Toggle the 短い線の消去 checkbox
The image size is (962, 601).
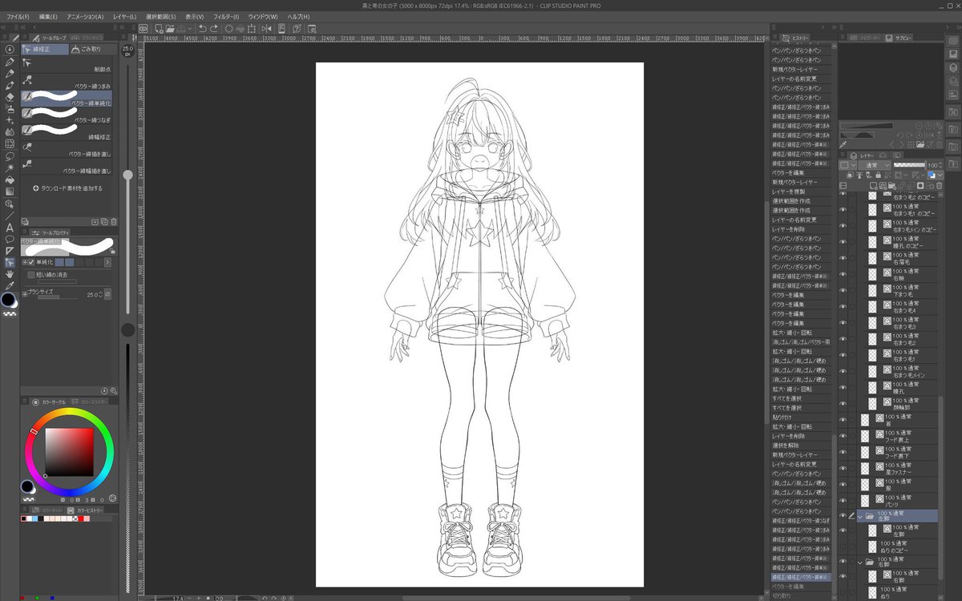31,274
